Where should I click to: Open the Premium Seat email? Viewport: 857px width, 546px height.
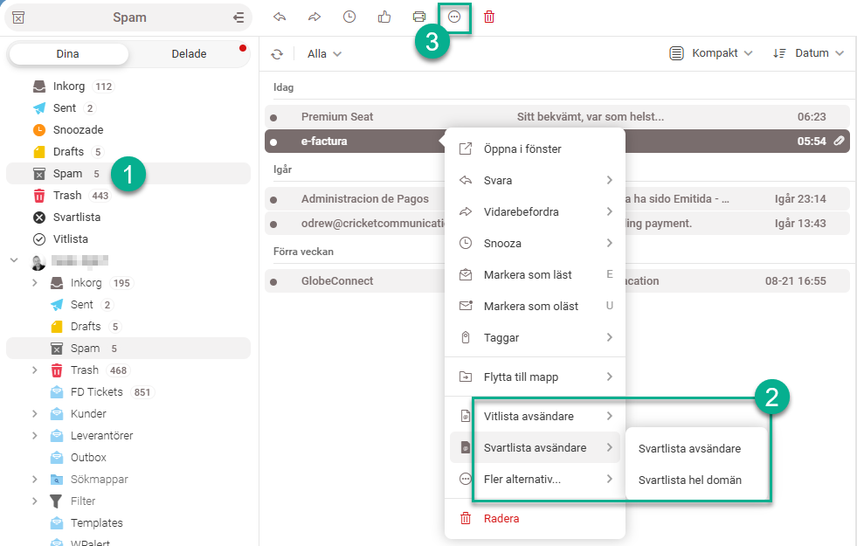[337, 117]
